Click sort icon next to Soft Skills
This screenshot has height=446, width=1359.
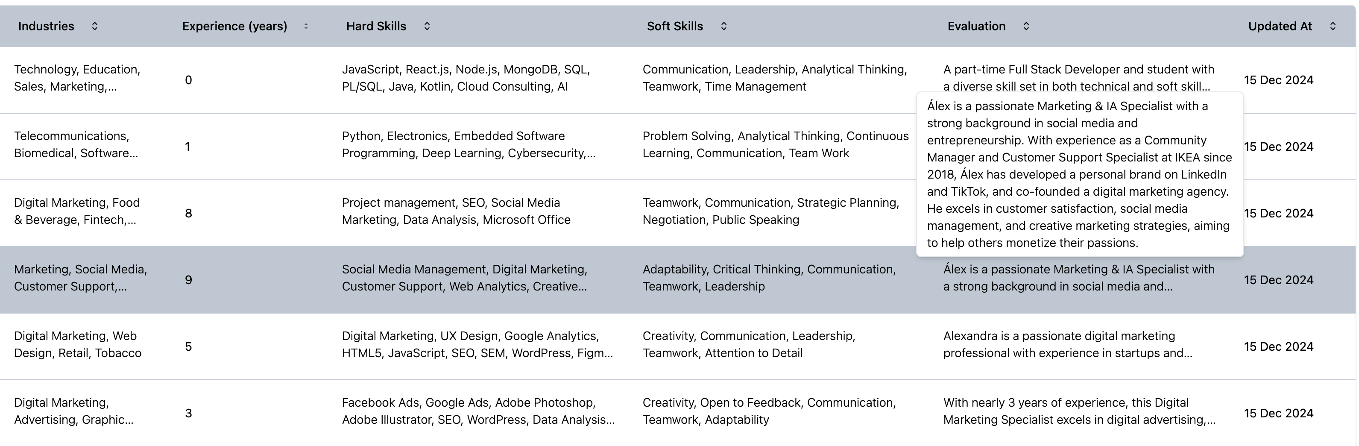[724, 26]
